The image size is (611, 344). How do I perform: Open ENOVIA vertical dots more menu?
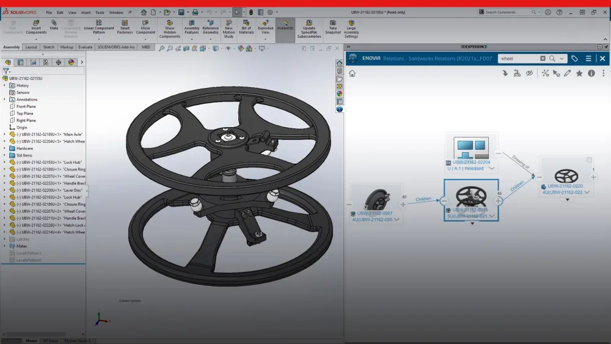(604, 73)
